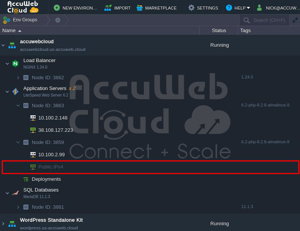Expand the WordPress Standalone Kit environment
300x231 pixels.
click(x=3, y=223)
